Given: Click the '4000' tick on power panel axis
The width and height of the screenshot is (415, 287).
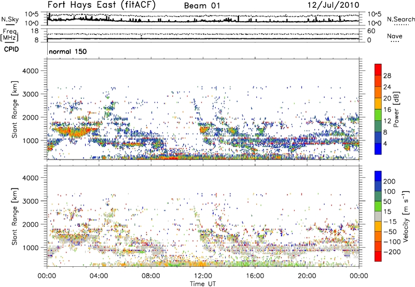Looking at the screenshot, I should (30, 71).
